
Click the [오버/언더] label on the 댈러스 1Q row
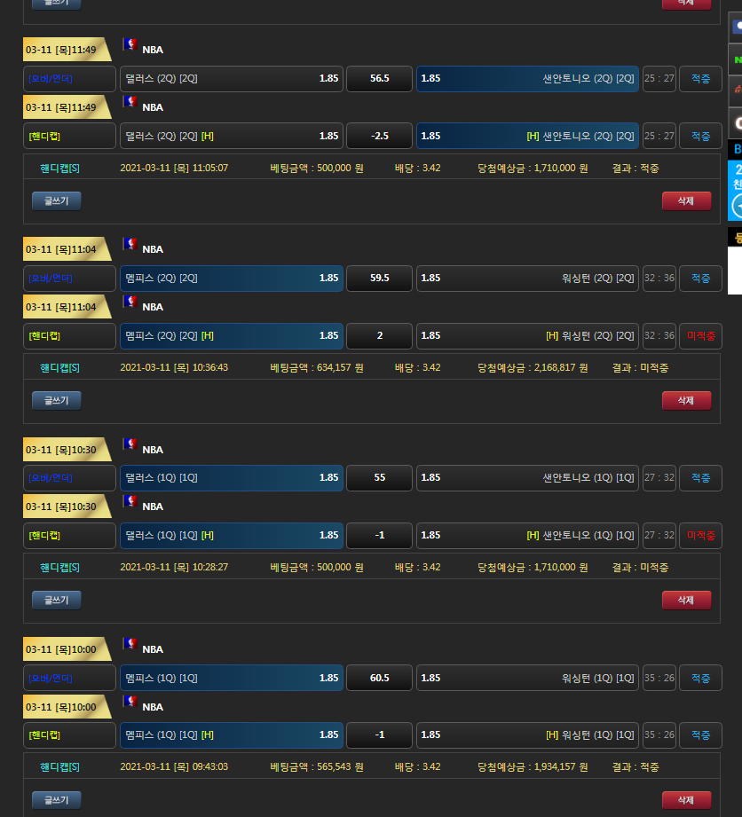[x=69, y=478]
